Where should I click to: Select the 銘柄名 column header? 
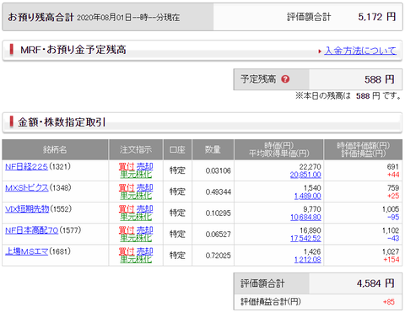point(55,149)
